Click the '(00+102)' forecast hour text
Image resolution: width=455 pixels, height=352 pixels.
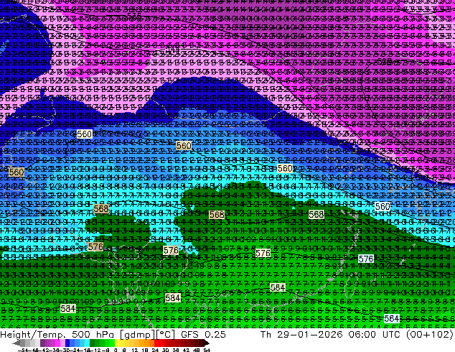(x=429, y=335)
